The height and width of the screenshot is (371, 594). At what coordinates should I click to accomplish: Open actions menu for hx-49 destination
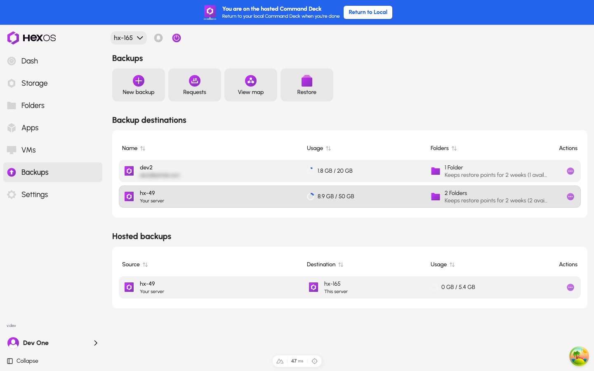click(x=570, y=197)
